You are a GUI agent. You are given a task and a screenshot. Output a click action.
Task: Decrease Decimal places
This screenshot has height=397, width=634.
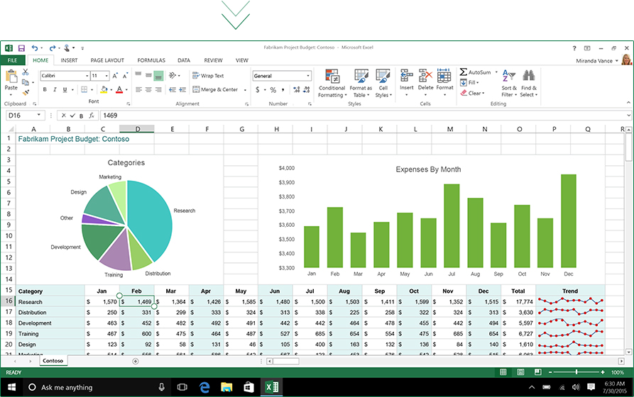307,89
